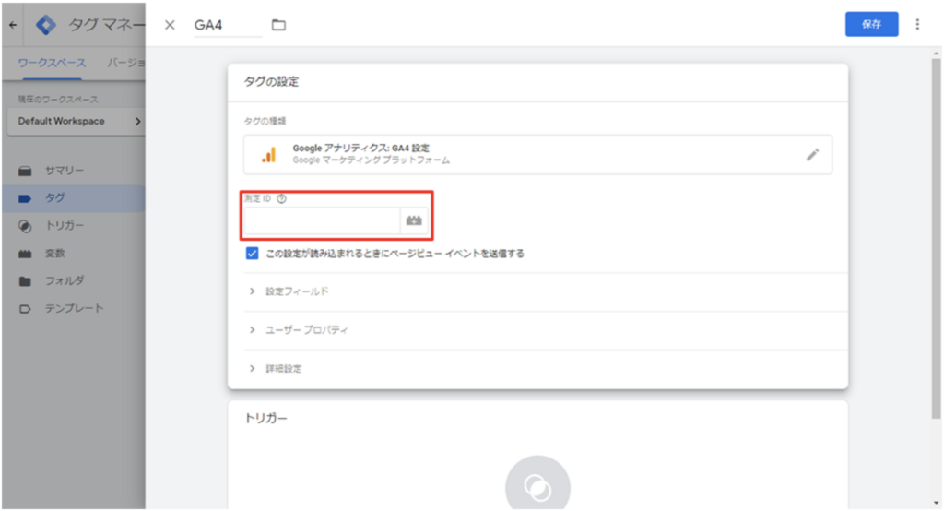
Task: Click the トリガー section heading
Action: (x=265, y=418)
